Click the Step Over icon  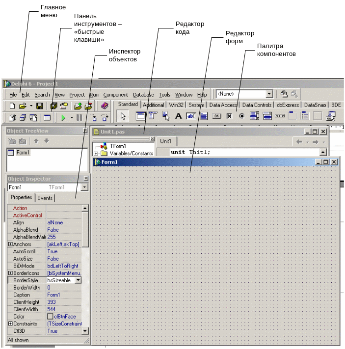point(105,117)
